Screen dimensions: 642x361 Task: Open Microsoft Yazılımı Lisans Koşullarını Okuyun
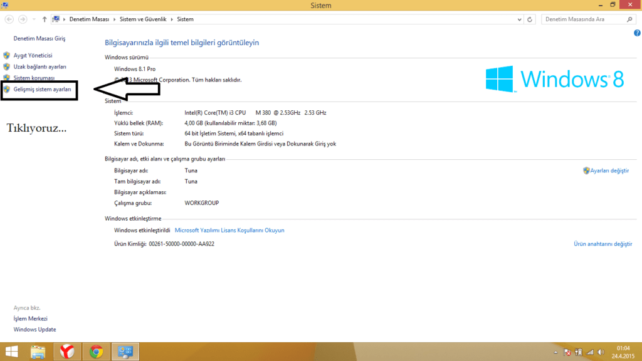229,230
